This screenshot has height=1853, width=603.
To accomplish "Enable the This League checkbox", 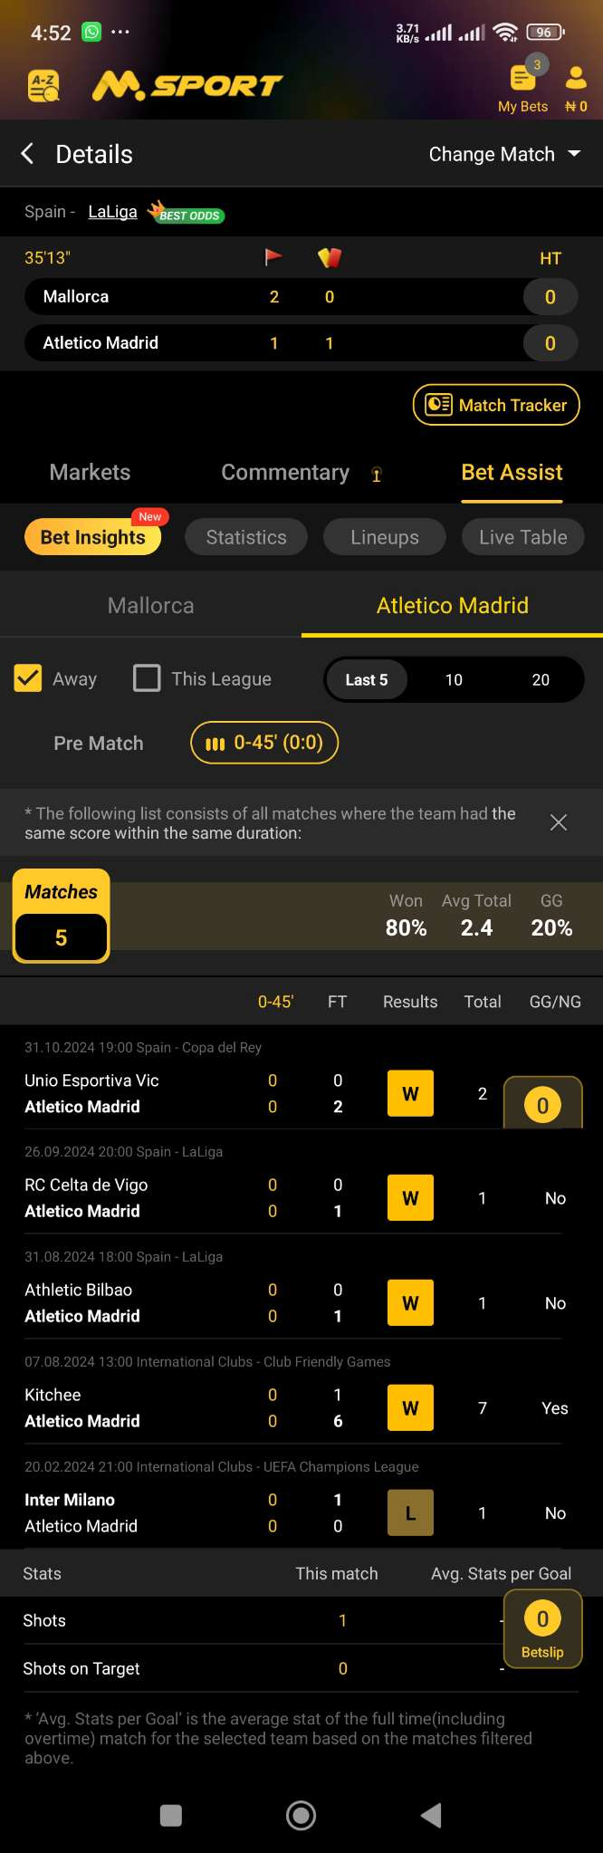I will 147,678.
